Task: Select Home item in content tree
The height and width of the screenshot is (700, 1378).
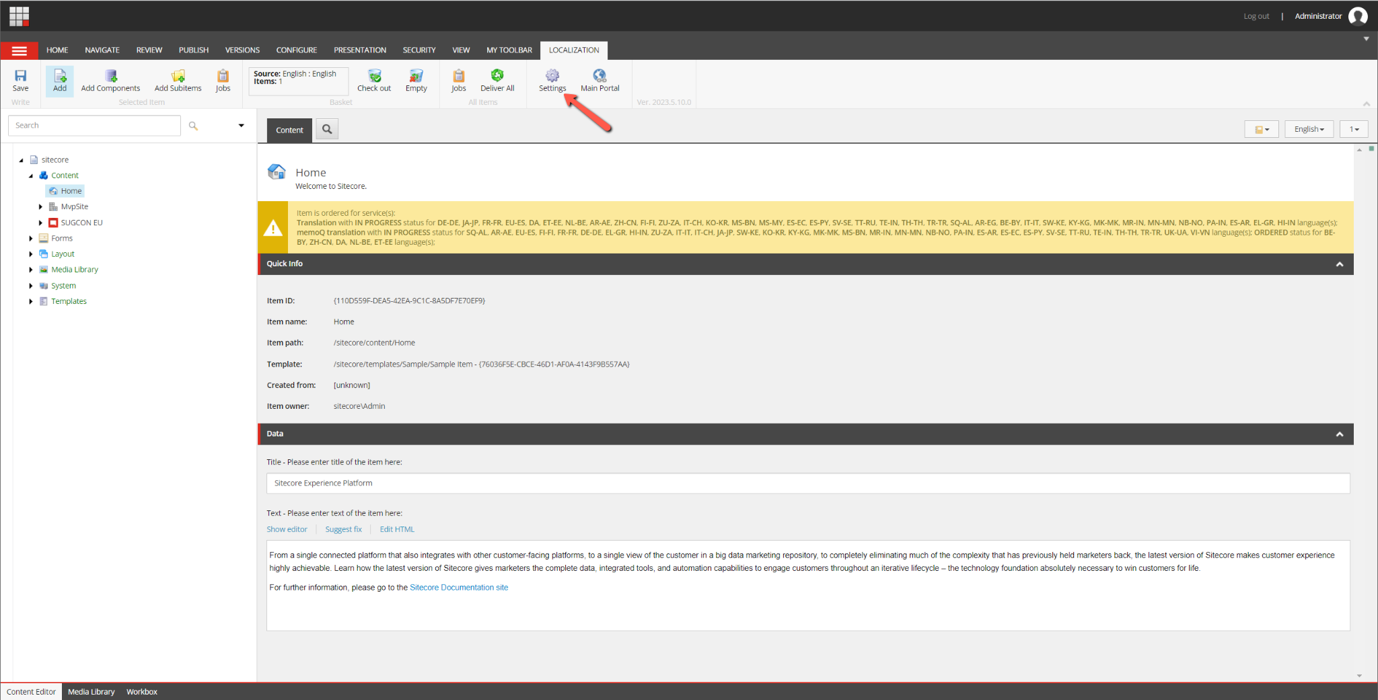Action: [x=65, y=191]
